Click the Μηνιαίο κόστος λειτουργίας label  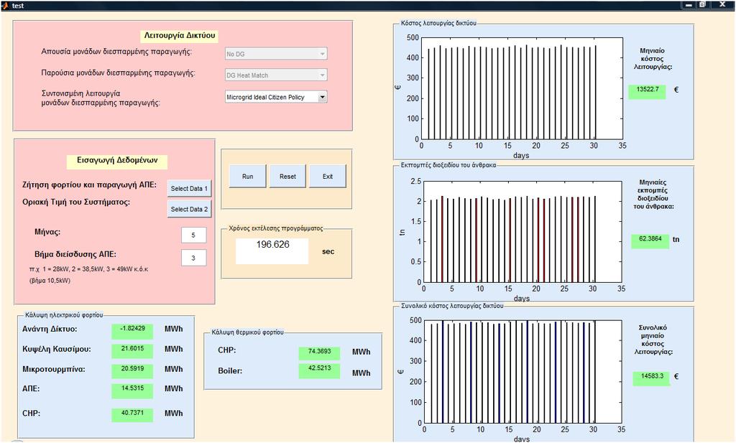click(653, 59)
